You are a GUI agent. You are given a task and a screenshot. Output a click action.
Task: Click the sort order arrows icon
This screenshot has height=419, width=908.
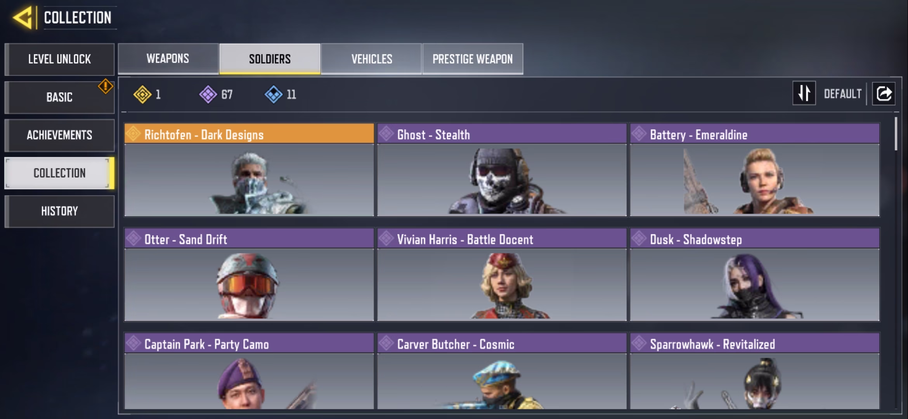pos(804,93)
